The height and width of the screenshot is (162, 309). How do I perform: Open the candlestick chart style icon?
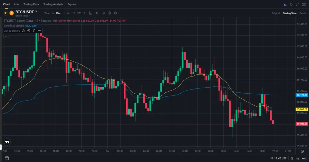click(x=97, y=13)
